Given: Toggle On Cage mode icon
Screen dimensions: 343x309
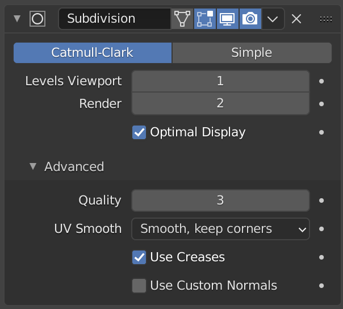Looking at the screenshot, I should pyautogui.click(x=182, y=19).
